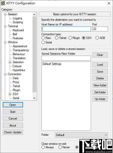Open the Terminal category
The image size is (113, 153).
click(x=13, y=26)
